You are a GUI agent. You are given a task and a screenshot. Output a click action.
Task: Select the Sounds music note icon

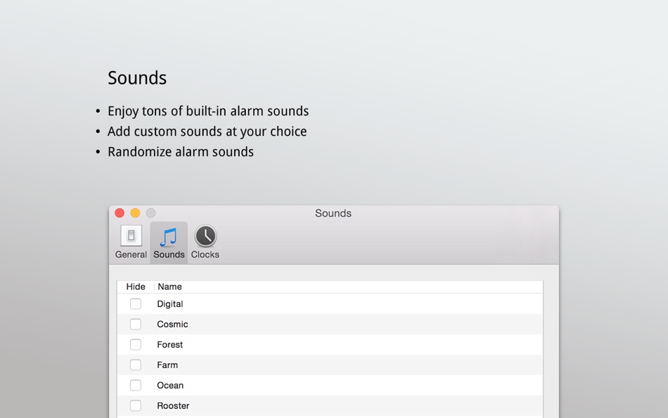[x=168, y=237]
